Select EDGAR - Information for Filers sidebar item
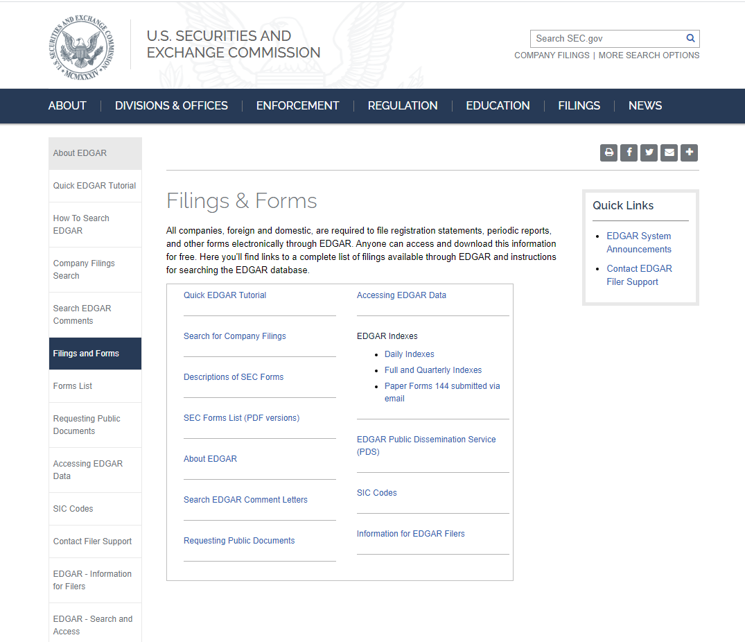The height and width of the screenshot is (642, 745). click(95, 580)
